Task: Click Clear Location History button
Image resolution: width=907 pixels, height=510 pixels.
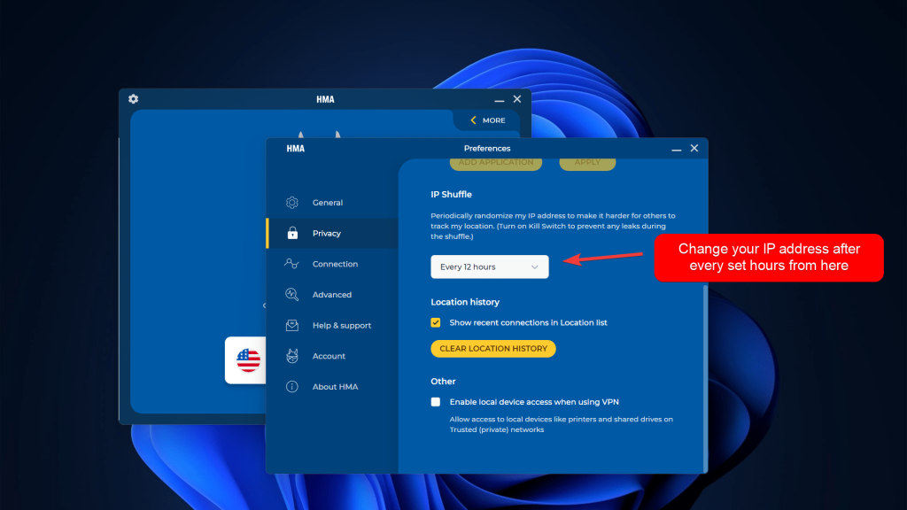Action: tap(492, 349)
